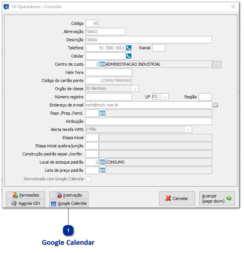This screenshot has width=244, height=253.
Task: Click the Região input field
Action: (205, 97)
